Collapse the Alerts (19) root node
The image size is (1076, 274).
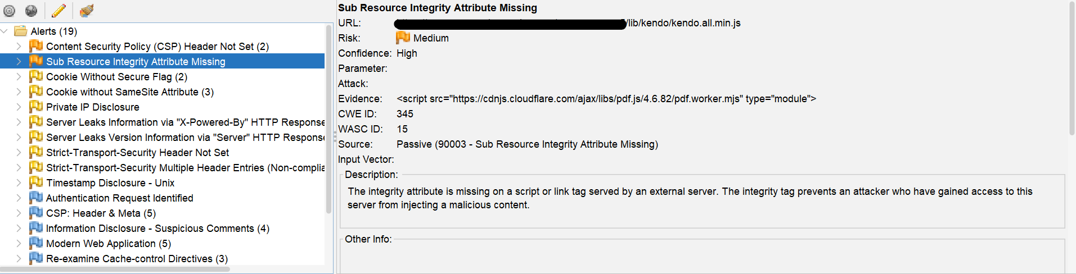click(x=5, y=31)
